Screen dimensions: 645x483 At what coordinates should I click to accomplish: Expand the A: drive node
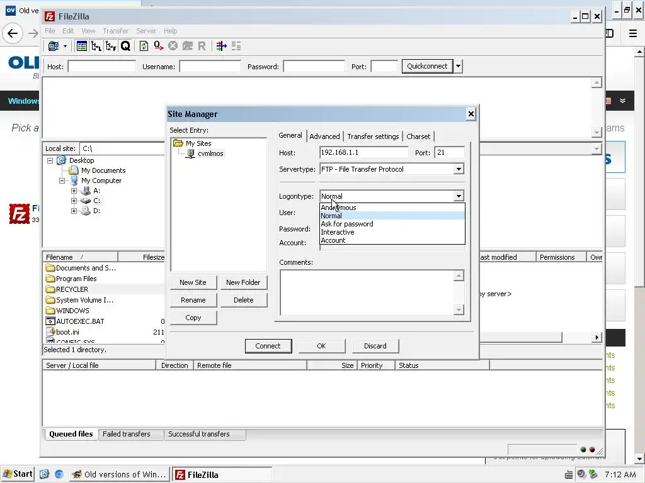pyautogui.click(x=74, y=191)
